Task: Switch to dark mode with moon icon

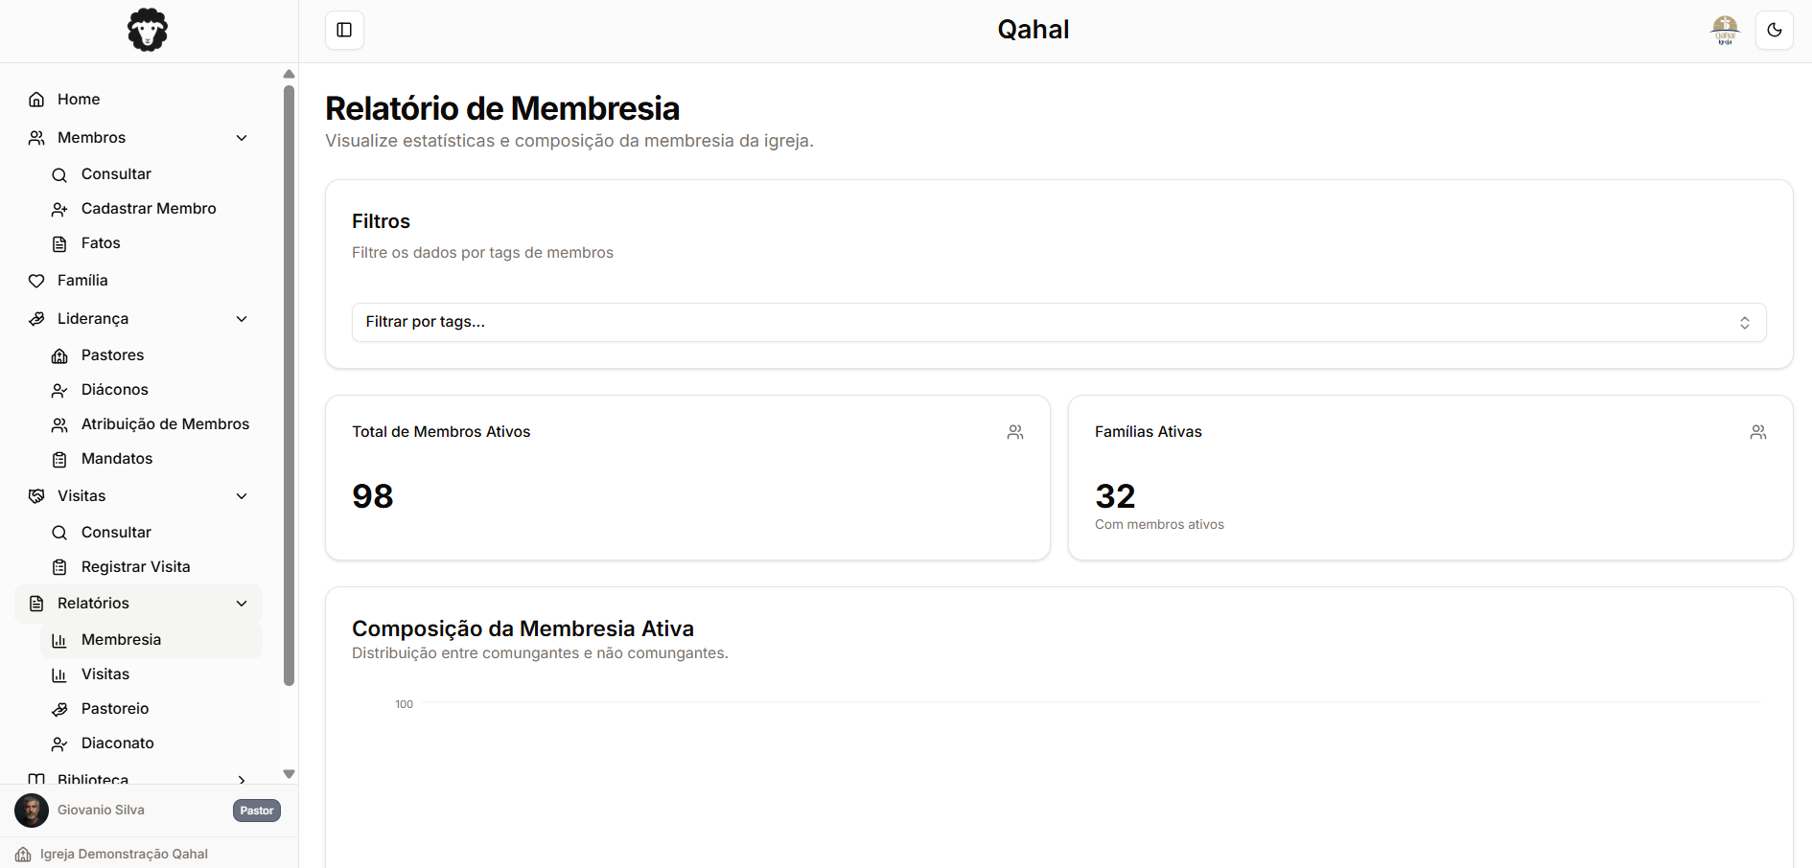Action: pyautogui.click(x=1774, y=30)
